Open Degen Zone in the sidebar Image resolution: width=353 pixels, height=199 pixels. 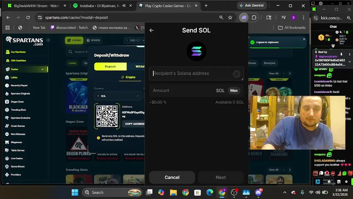tap(17, 102)
